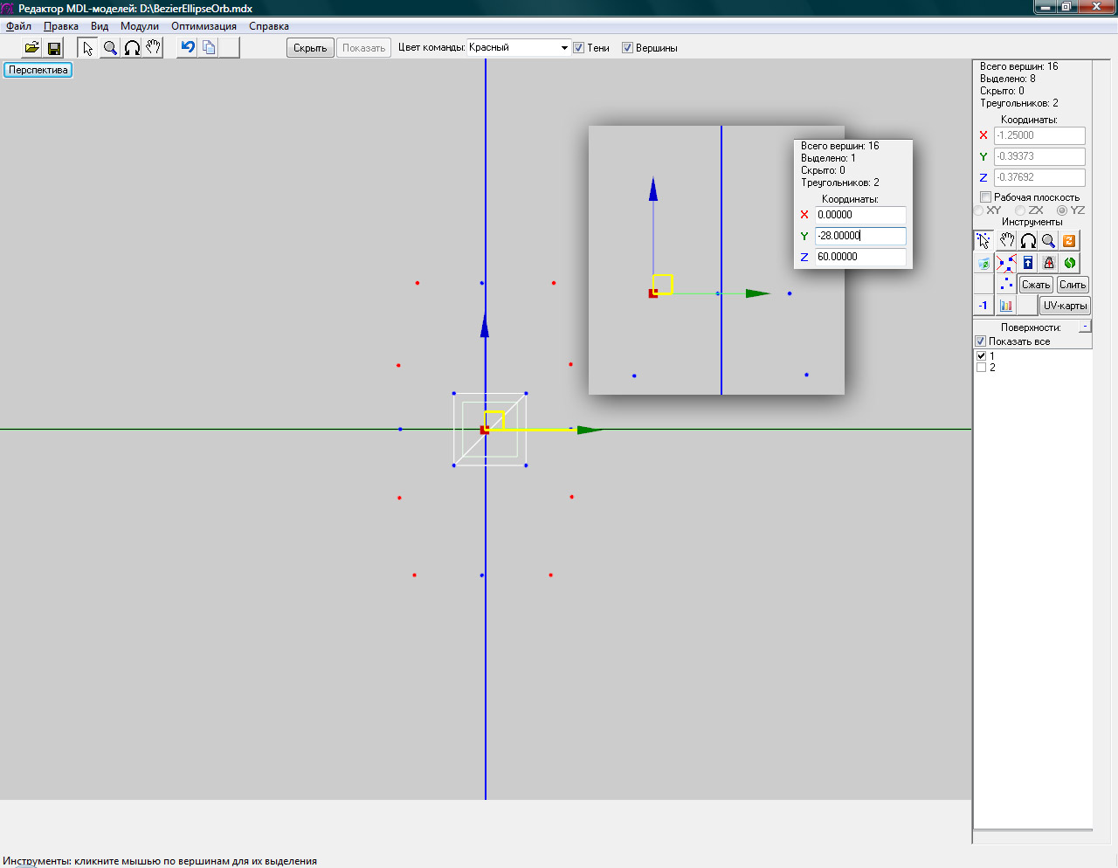Open the Модули menu

coord(140,26)
